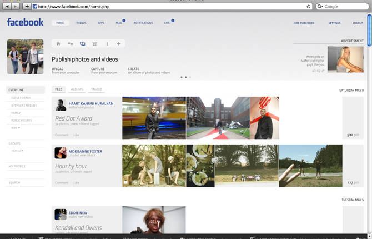
Task: Choose Upload from your computer
Action: [66, 71]
